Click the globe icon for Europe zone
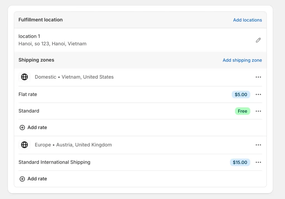Viewport: 285px width, 199px height. (x=24, y=145)
